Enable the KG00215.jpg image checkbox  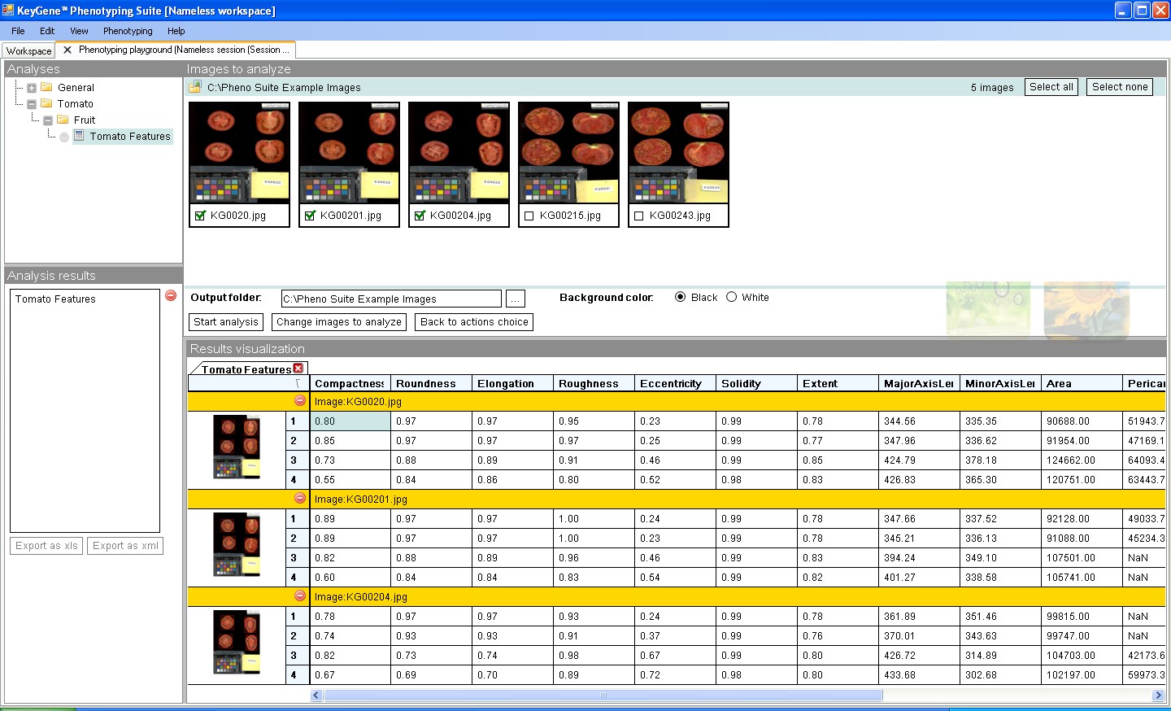point(529,216)
